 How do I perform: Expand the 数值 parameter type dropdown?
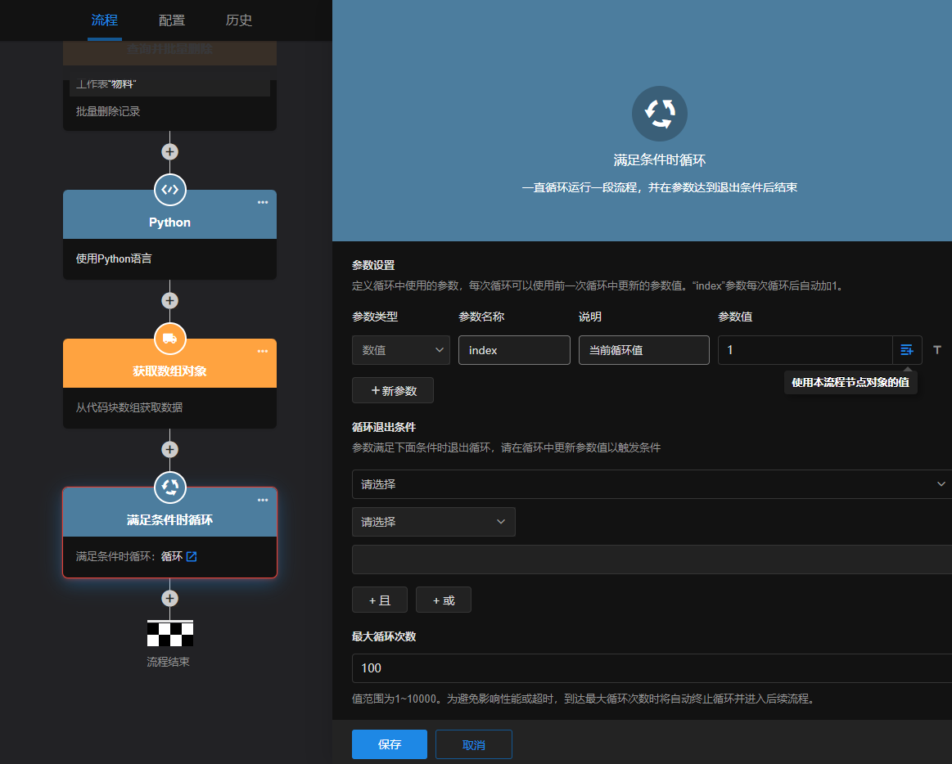[401, 350]
